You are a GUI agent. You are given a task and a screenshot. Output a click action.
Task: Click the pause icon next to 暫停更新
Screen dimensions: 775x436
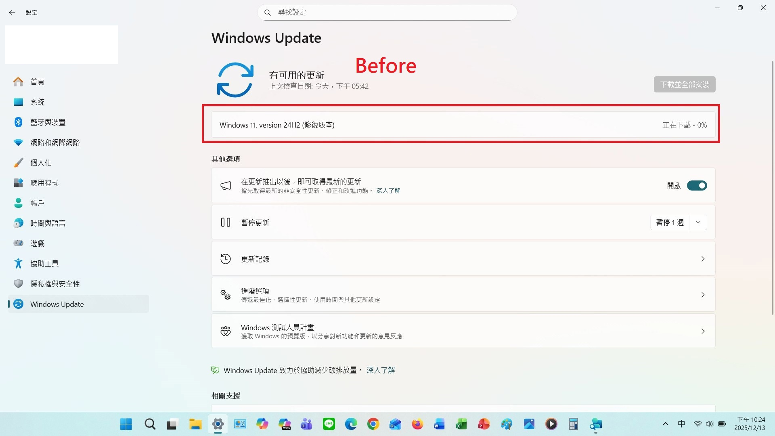click(x=226, y=222)
